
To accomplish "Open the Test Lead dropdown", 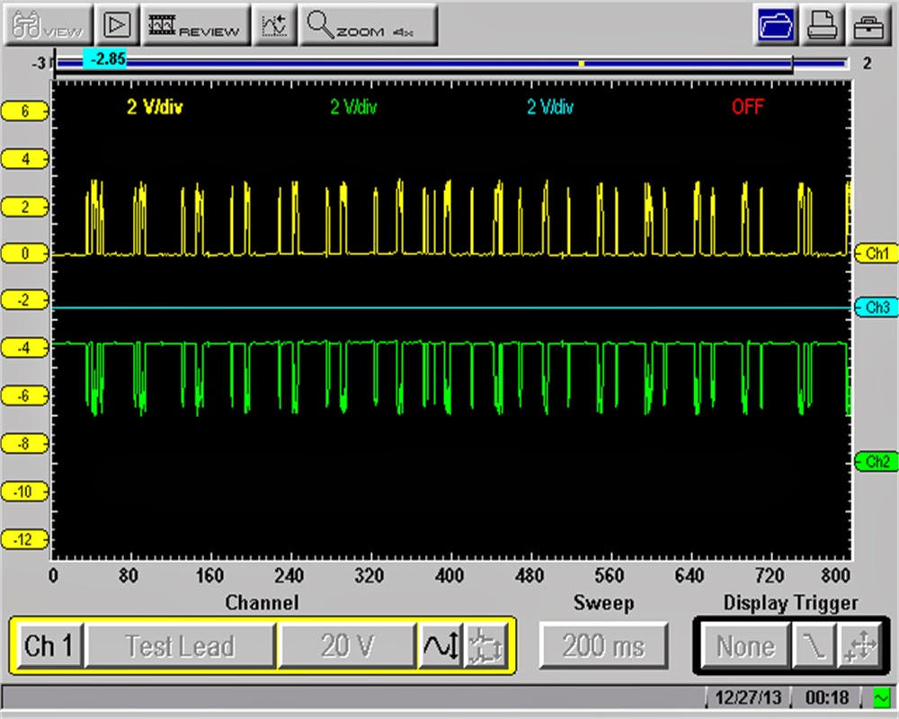I will click(x=181, y=645).
